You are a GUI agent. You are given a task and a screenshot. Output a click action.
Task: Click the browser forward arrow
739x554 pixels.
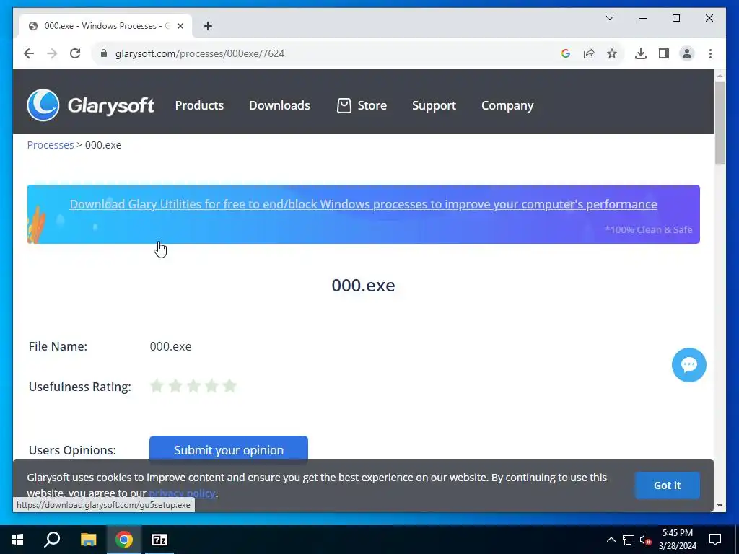coord(52,53)
